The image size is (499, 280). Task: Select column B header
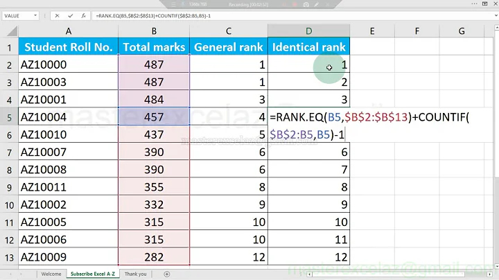(x=154, y=31)
